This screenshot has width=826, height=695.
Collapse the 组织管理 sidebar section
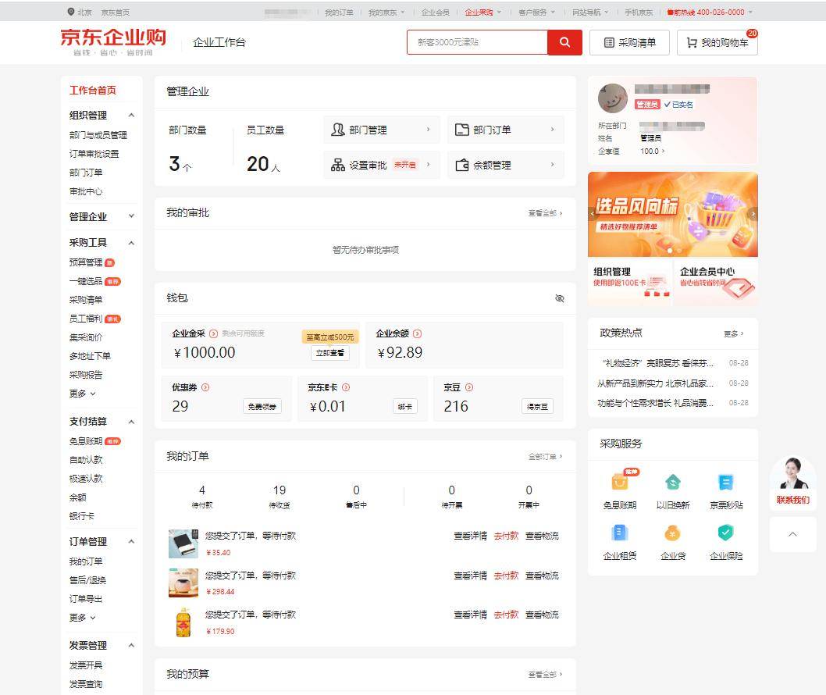coord(131,115)
